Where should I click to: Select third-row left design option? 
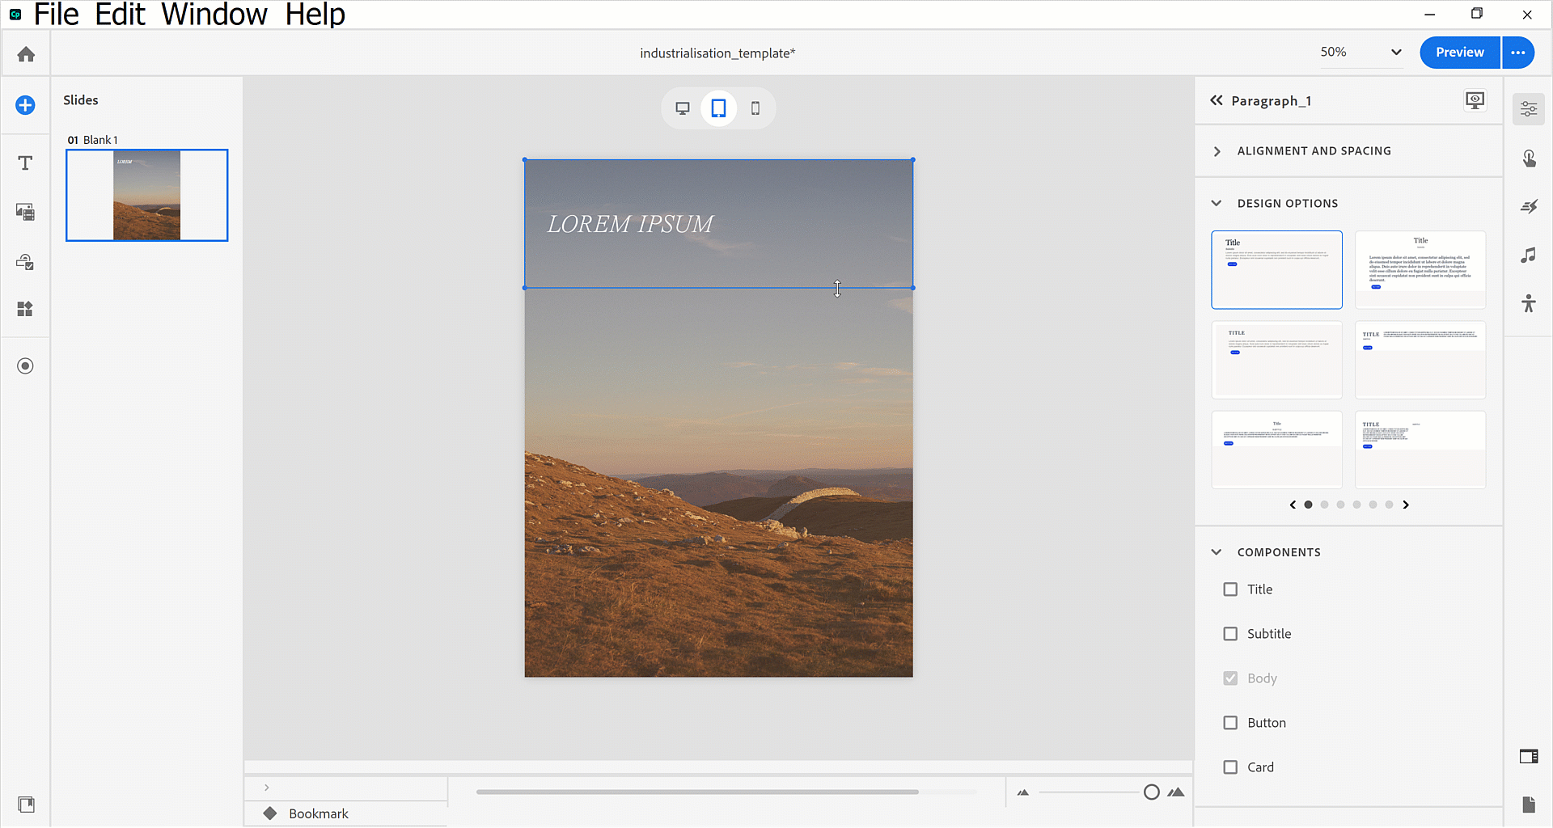point(1276,450)
